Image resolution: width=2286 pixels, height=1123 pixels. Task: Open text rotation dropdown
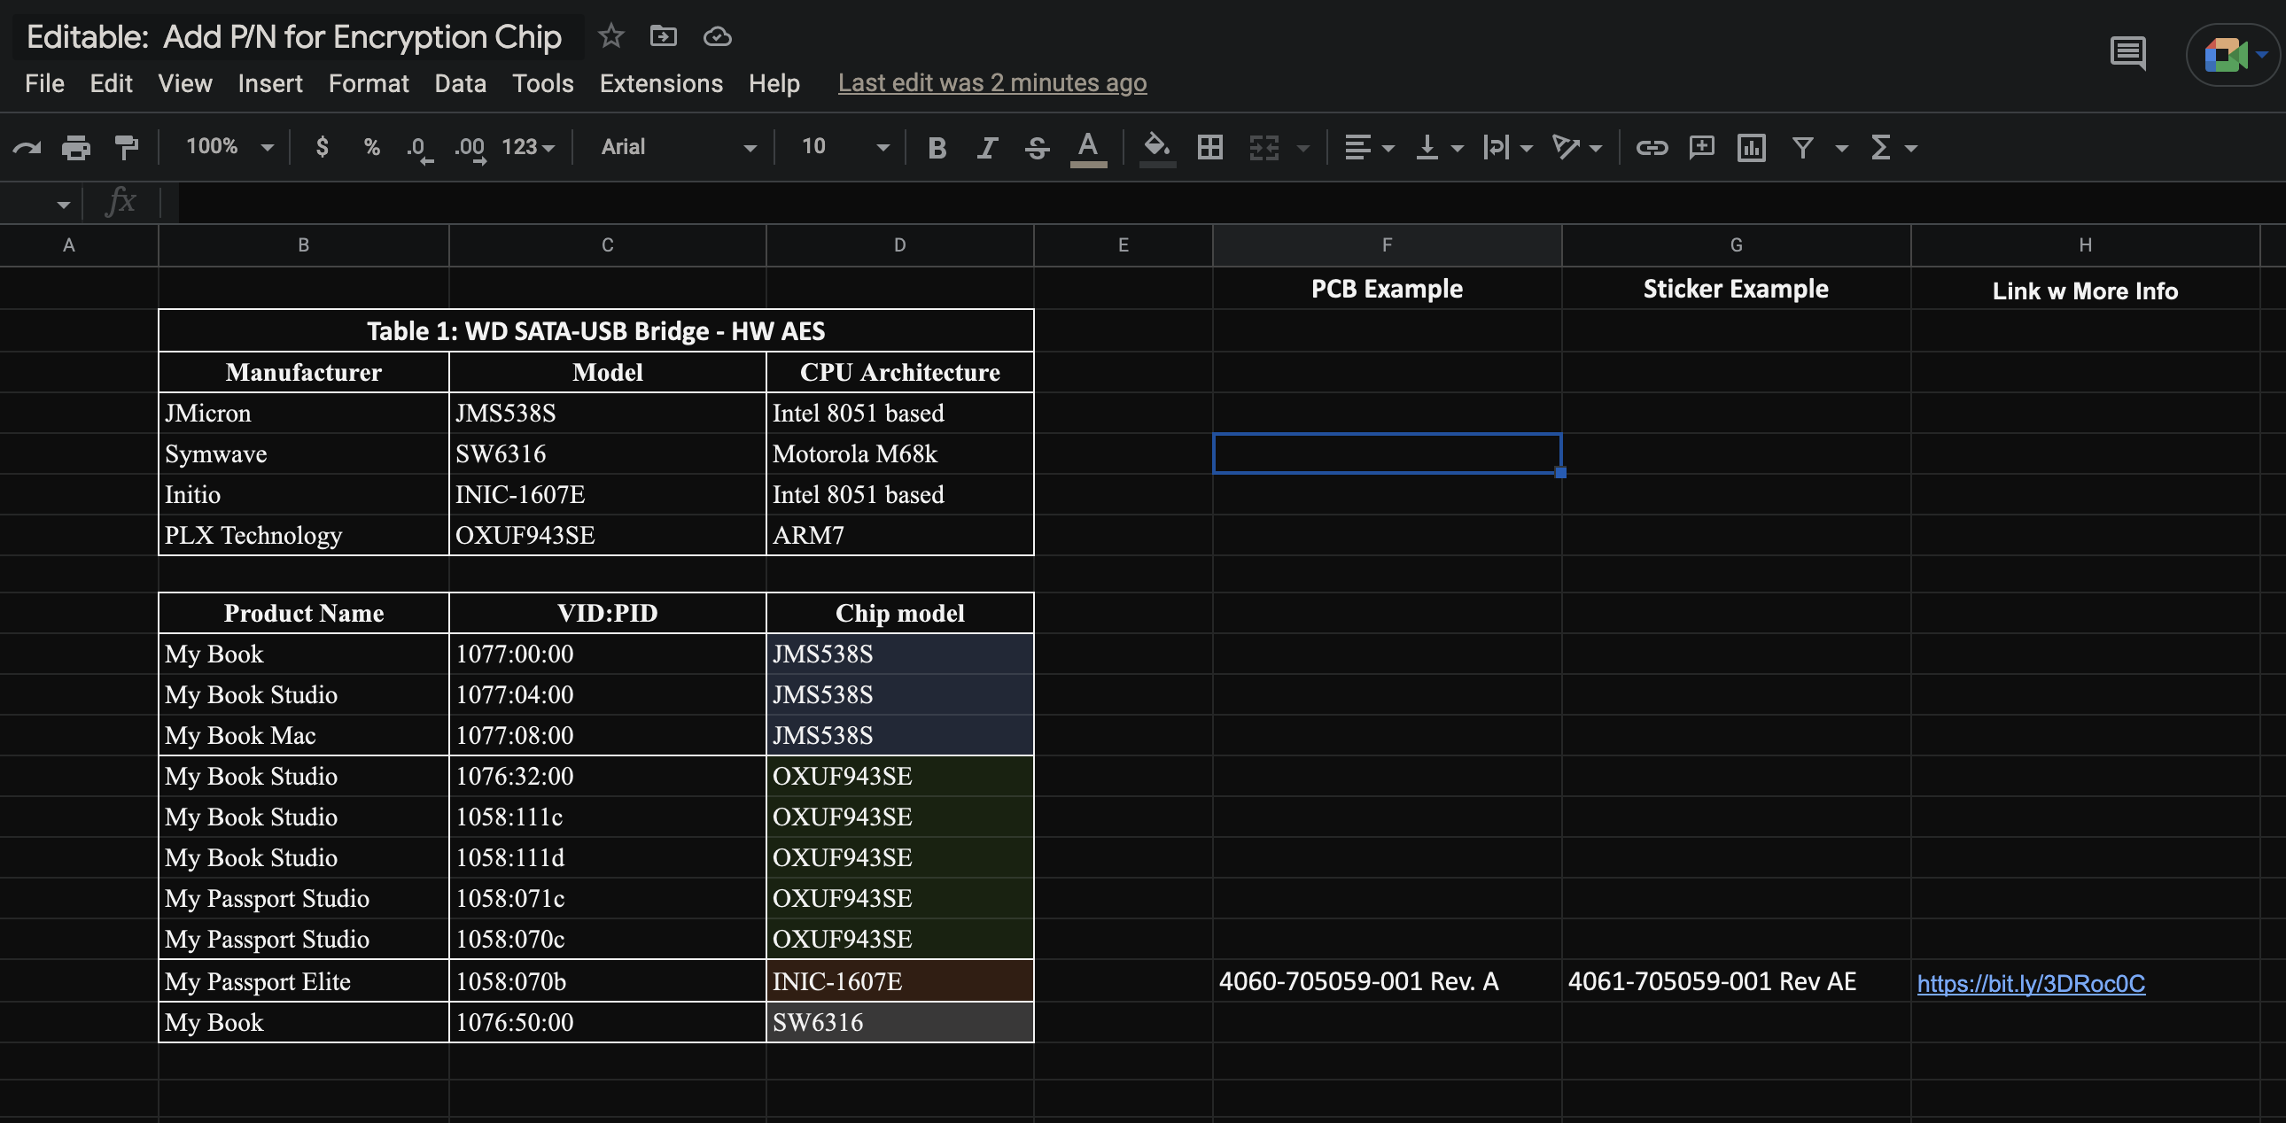pos(1576,147)
